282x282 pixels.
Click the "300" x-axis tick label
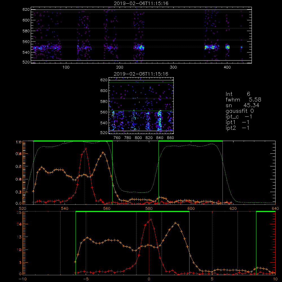coord(173,67)
